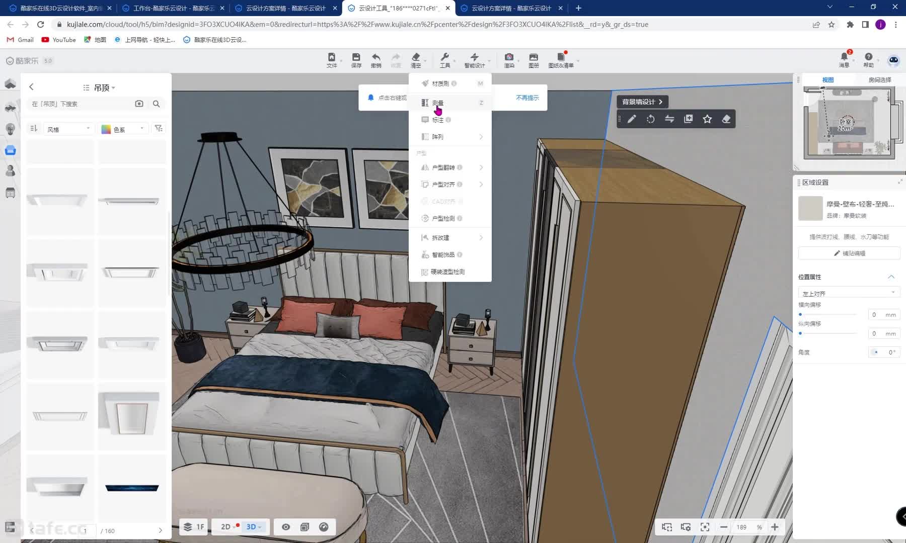Expand the 阵列 submenu arrow
906x543 pixels.
pyautogui.click(x=481, y=137)
